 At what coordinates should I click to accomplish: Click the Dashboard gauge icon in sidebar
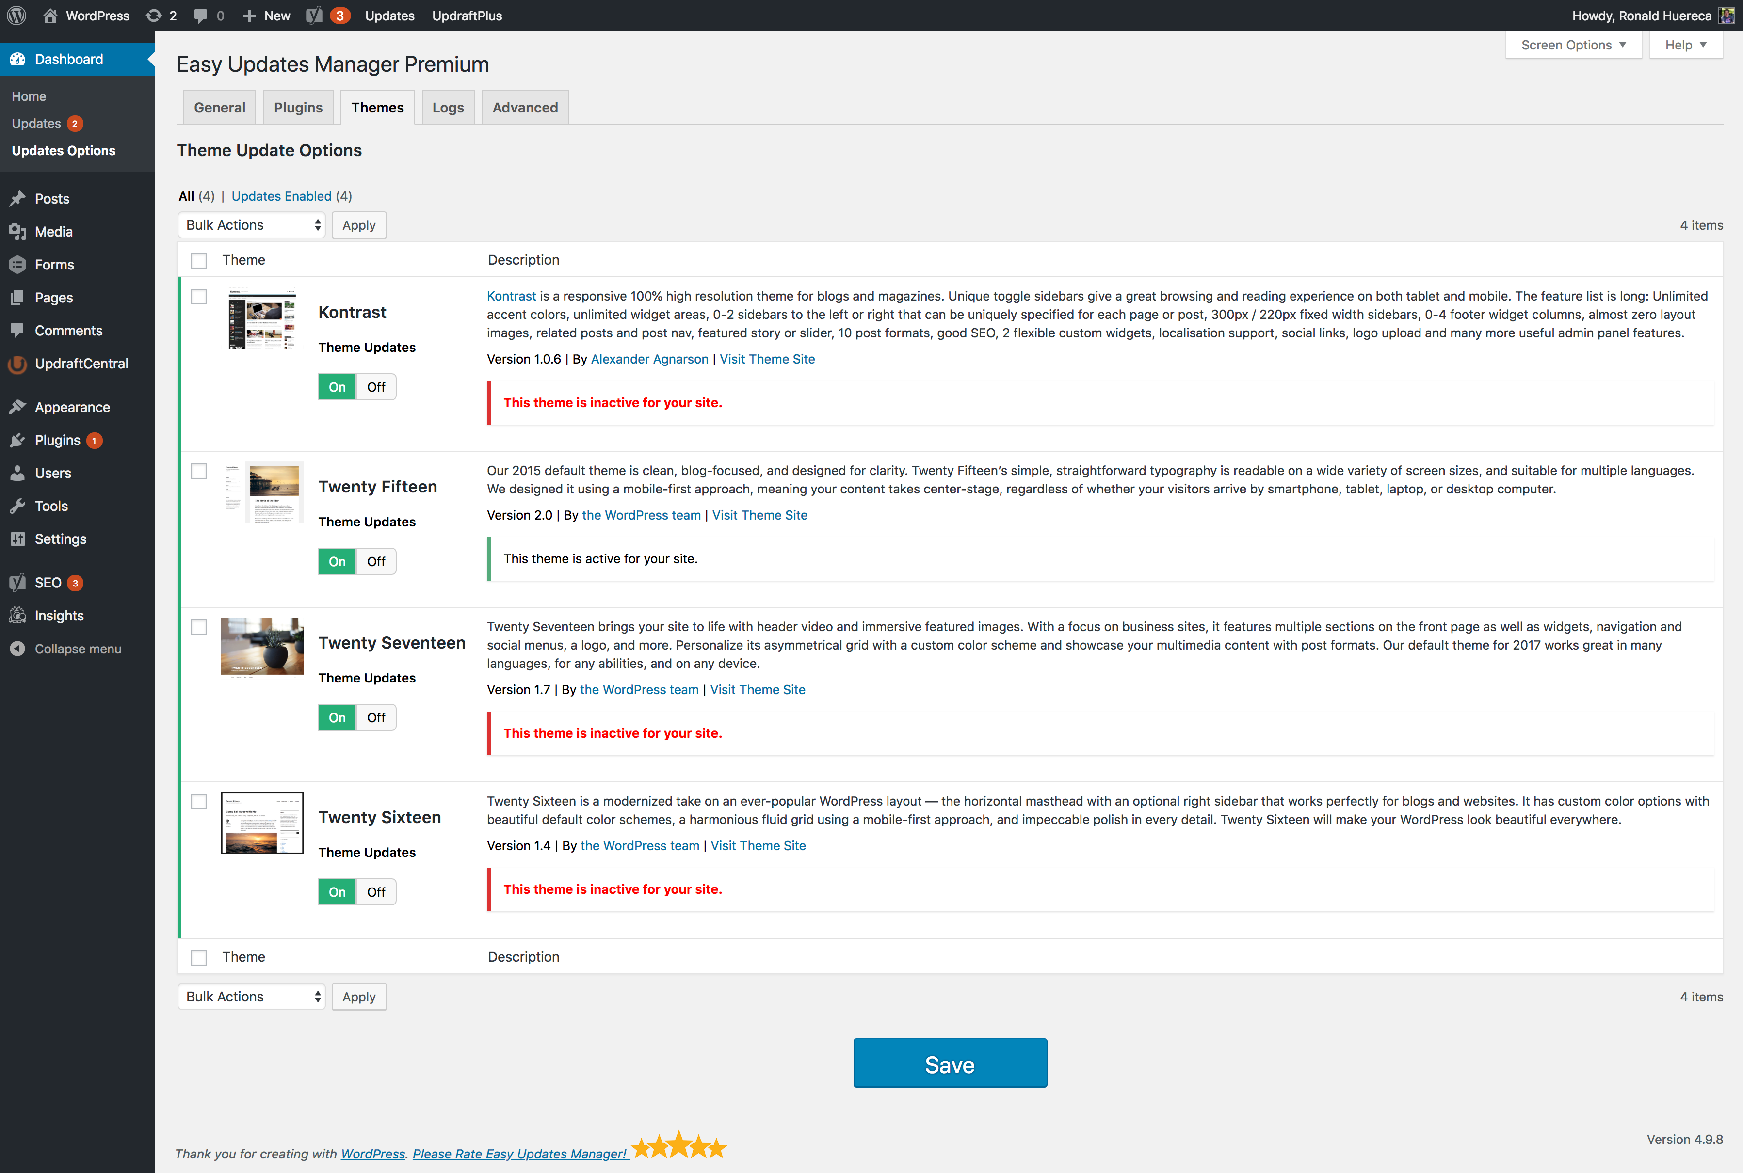point(18,59)
